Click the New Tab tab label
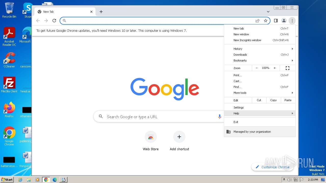The image size is (326, 183). point(48,12)
